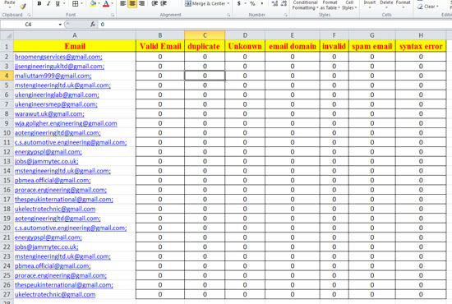
Task: Apply the red Font Color
Action: [106, 4]
